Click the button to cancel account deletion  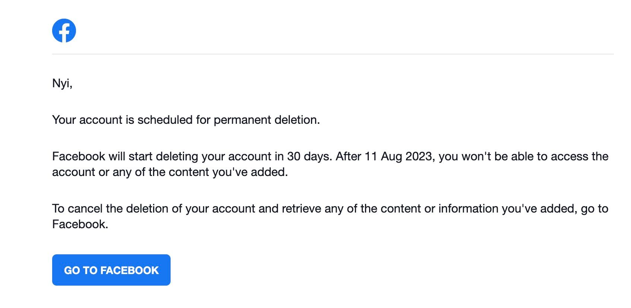point(111,270)
